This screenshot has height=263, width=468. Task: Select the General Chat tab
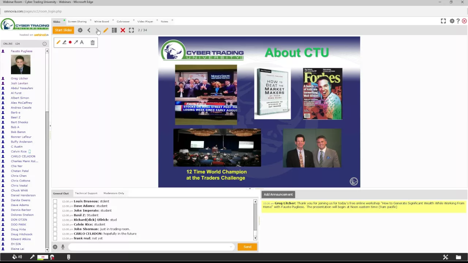[61, 193]
